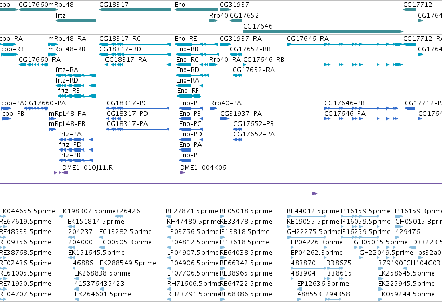Select the CG17712 gene label
The height and width of the screenshot is (302, 442).
418,5
